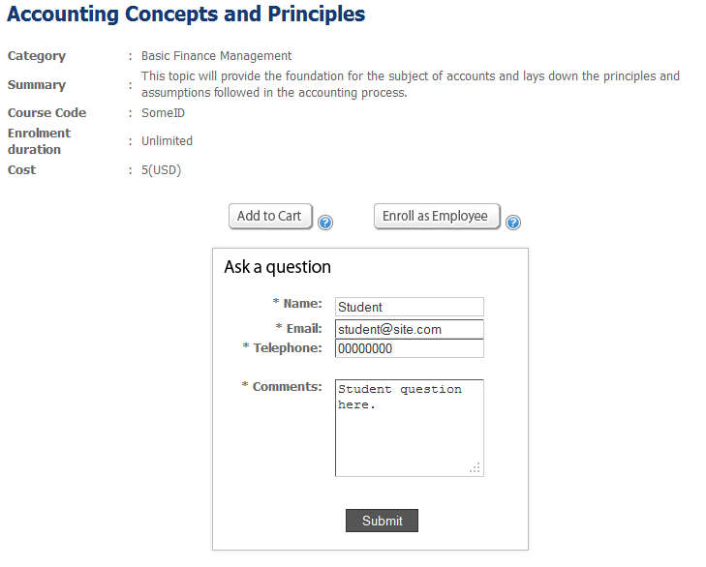Click the help icon beside Enroll as Employee
This screenshot has height=567, width=706.
point(513,223)
